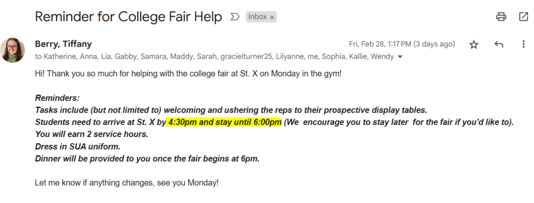
Task: Expand recipient details arrow after Wendy
Action: pos(400,57)
